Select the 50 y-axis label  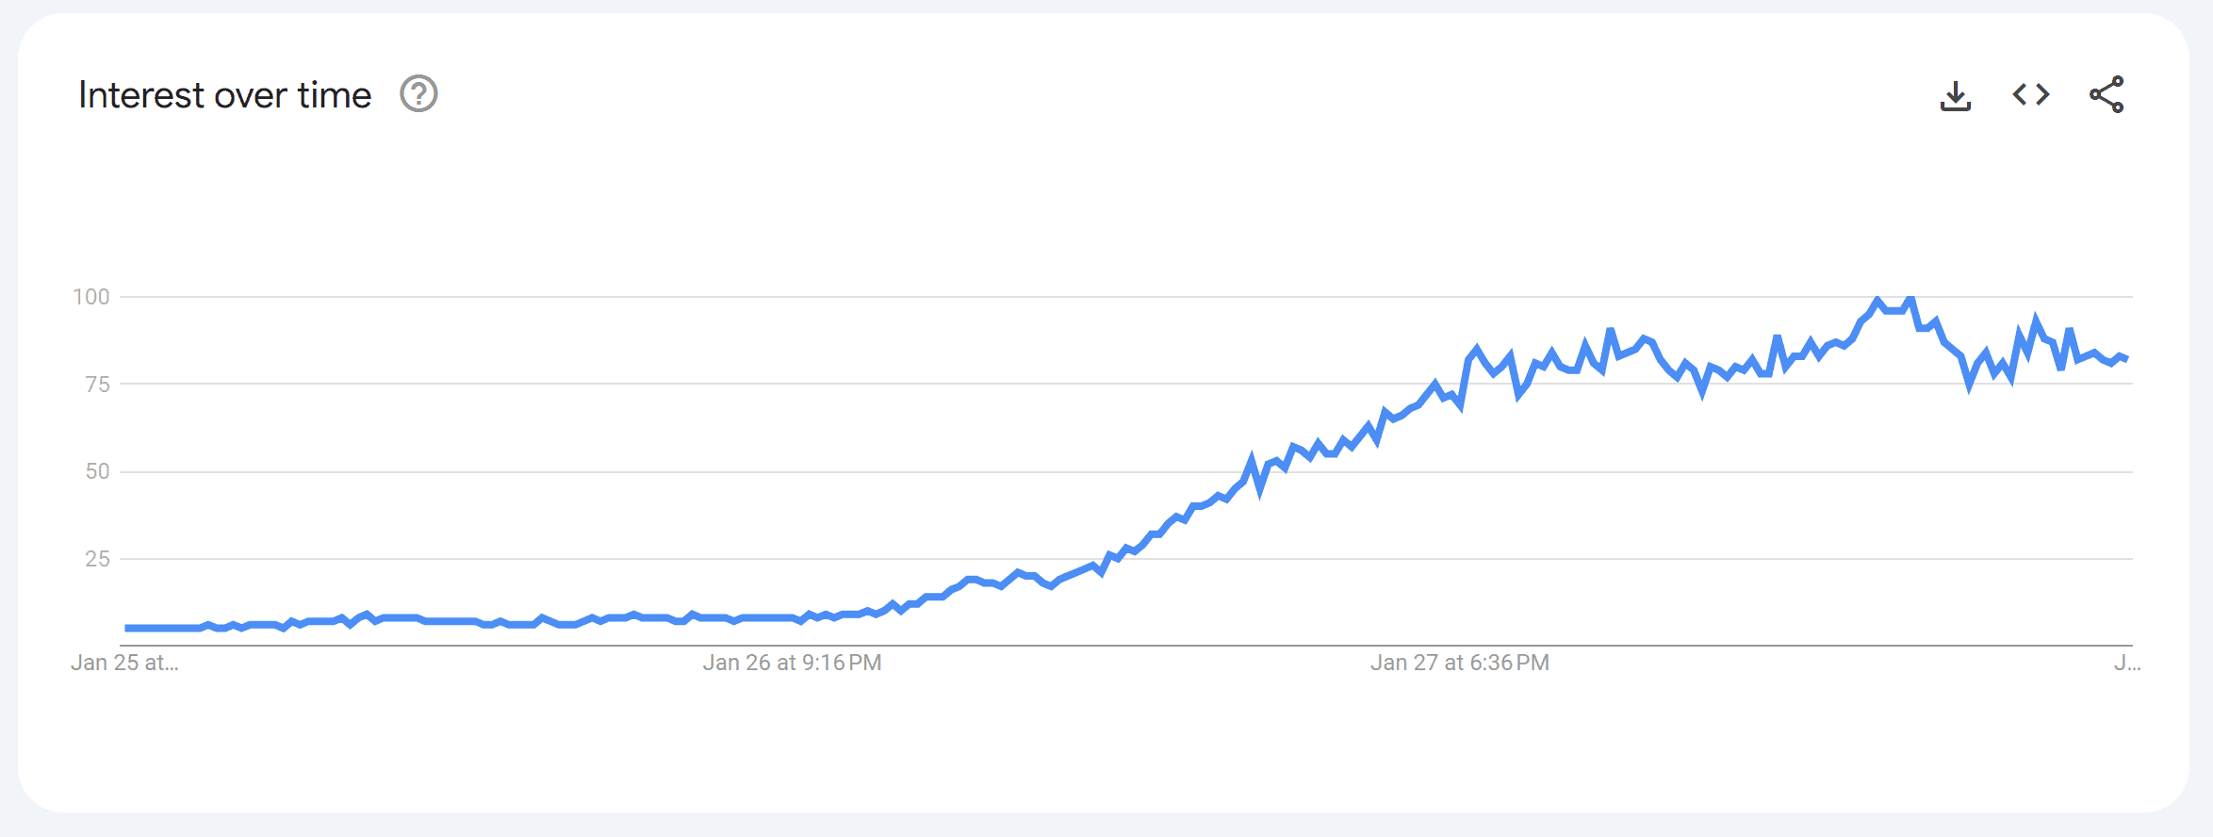(97, 471)
